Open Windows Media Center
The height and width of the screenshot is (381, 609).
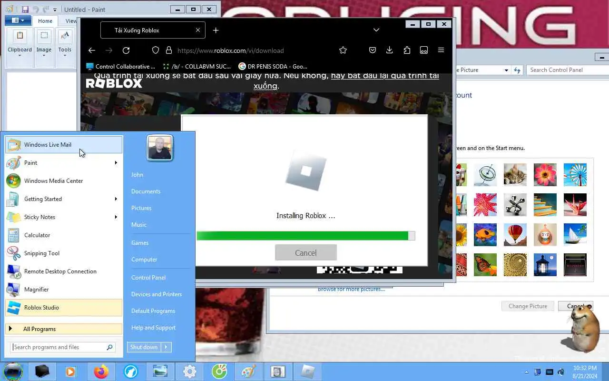click(x=64, y=181)
